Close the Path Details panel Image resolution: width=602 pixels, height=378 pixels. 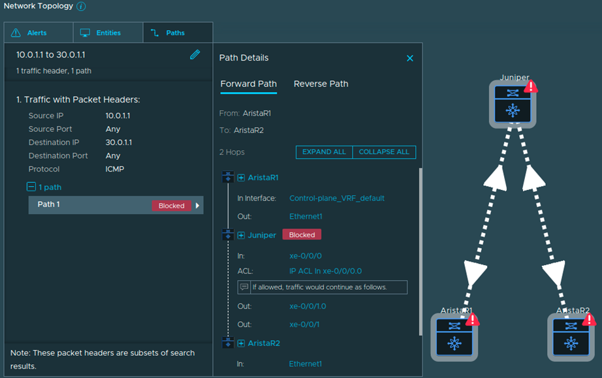pyautogui.click(x=410, y=58)
